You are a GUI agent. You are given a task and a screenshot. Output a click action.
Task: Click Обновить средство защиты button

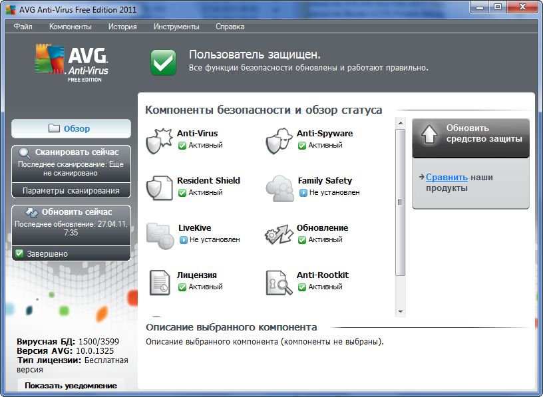click(470, 138)
